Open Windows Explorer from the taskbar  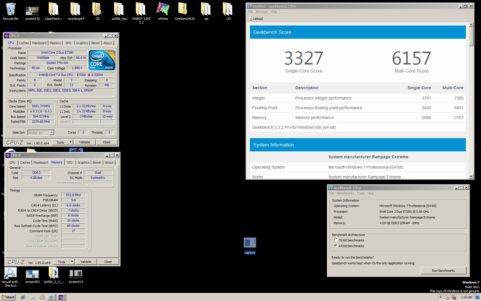click(32, 297)
